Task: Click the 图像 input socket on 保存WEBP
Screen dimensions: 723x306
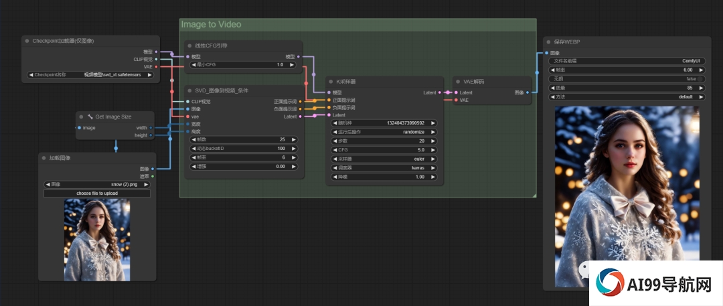Action: click(x=546, y=53)
